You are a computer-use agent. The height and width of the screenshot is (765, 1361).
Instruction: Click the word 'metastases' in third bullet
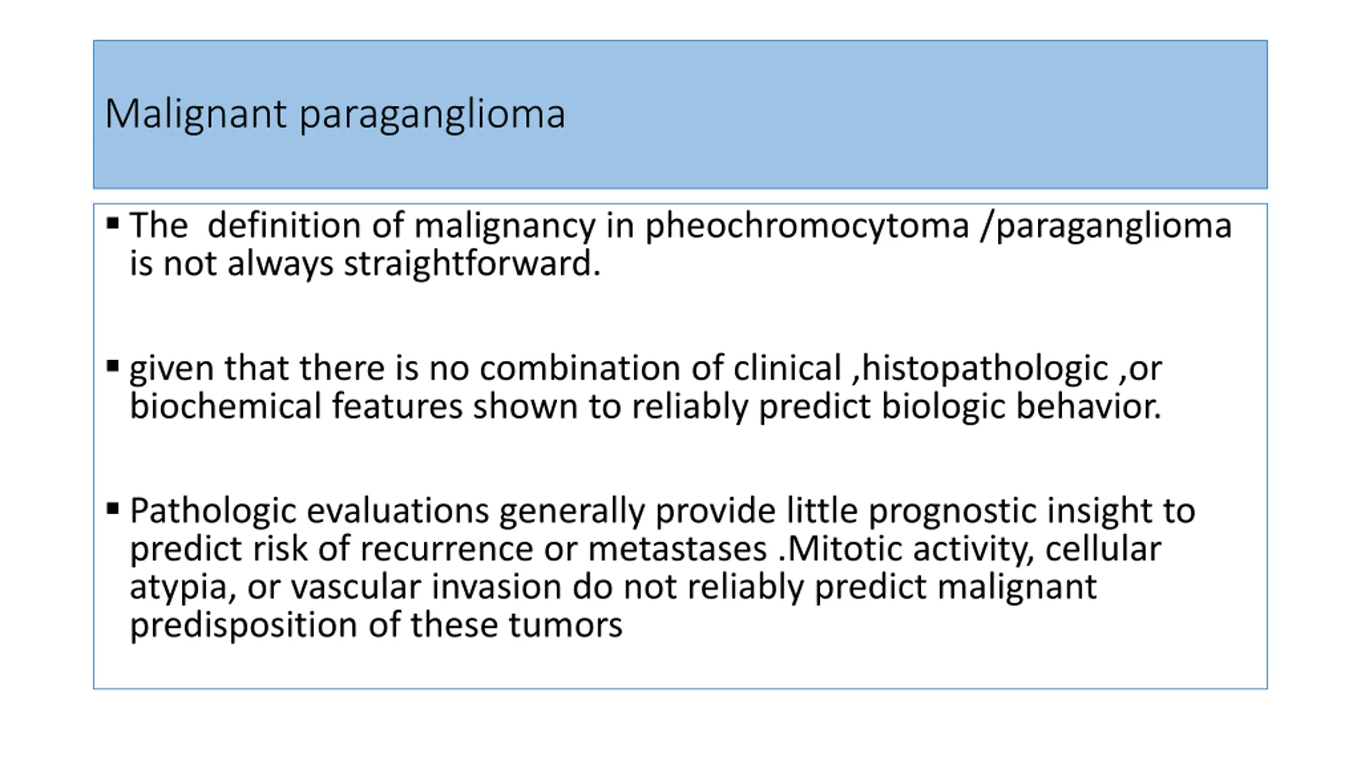[677, 549]
